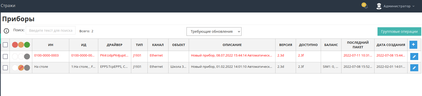Click the administrator avatar icon
The image size is (422, 96).
tap(379, 6)
